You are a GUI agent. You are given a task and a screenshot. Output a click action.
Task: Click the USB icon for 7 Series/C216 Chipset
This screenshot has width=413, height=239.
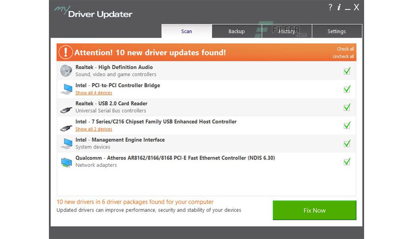(66, 128)
